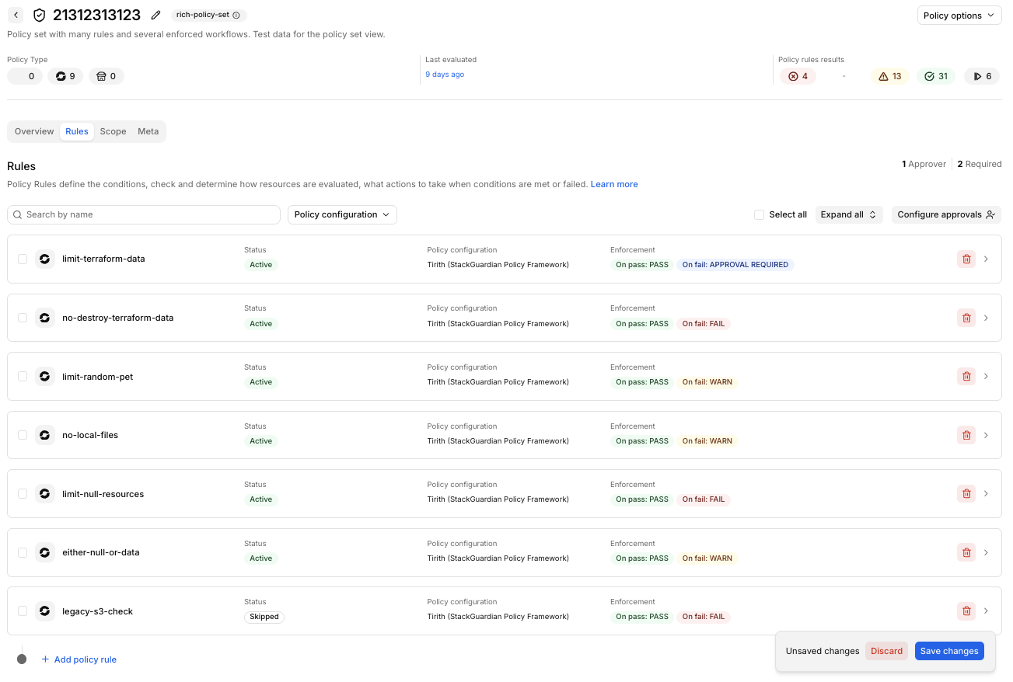The image size is (1013, 682).
Task: Open the Policy options dropdown
Action: (959, 16)
